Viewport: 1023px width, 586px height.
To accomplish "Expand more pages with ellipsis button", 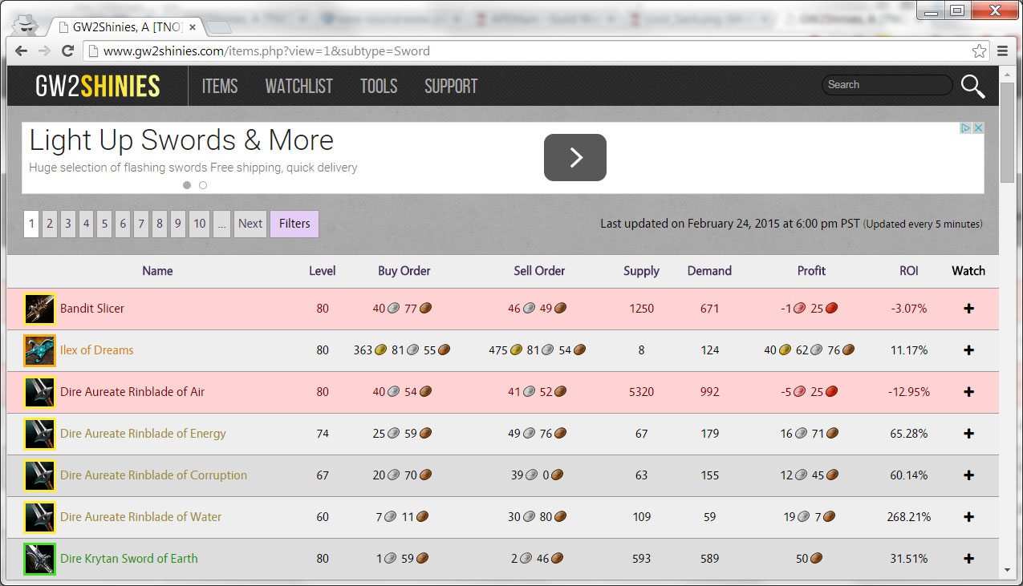I will (222, 224).
